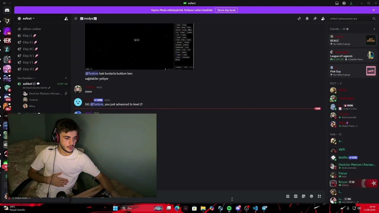Click 'Bir kanal durumu belirle' status link
Screen dimensions: 379x213
(x=36, y=88)
